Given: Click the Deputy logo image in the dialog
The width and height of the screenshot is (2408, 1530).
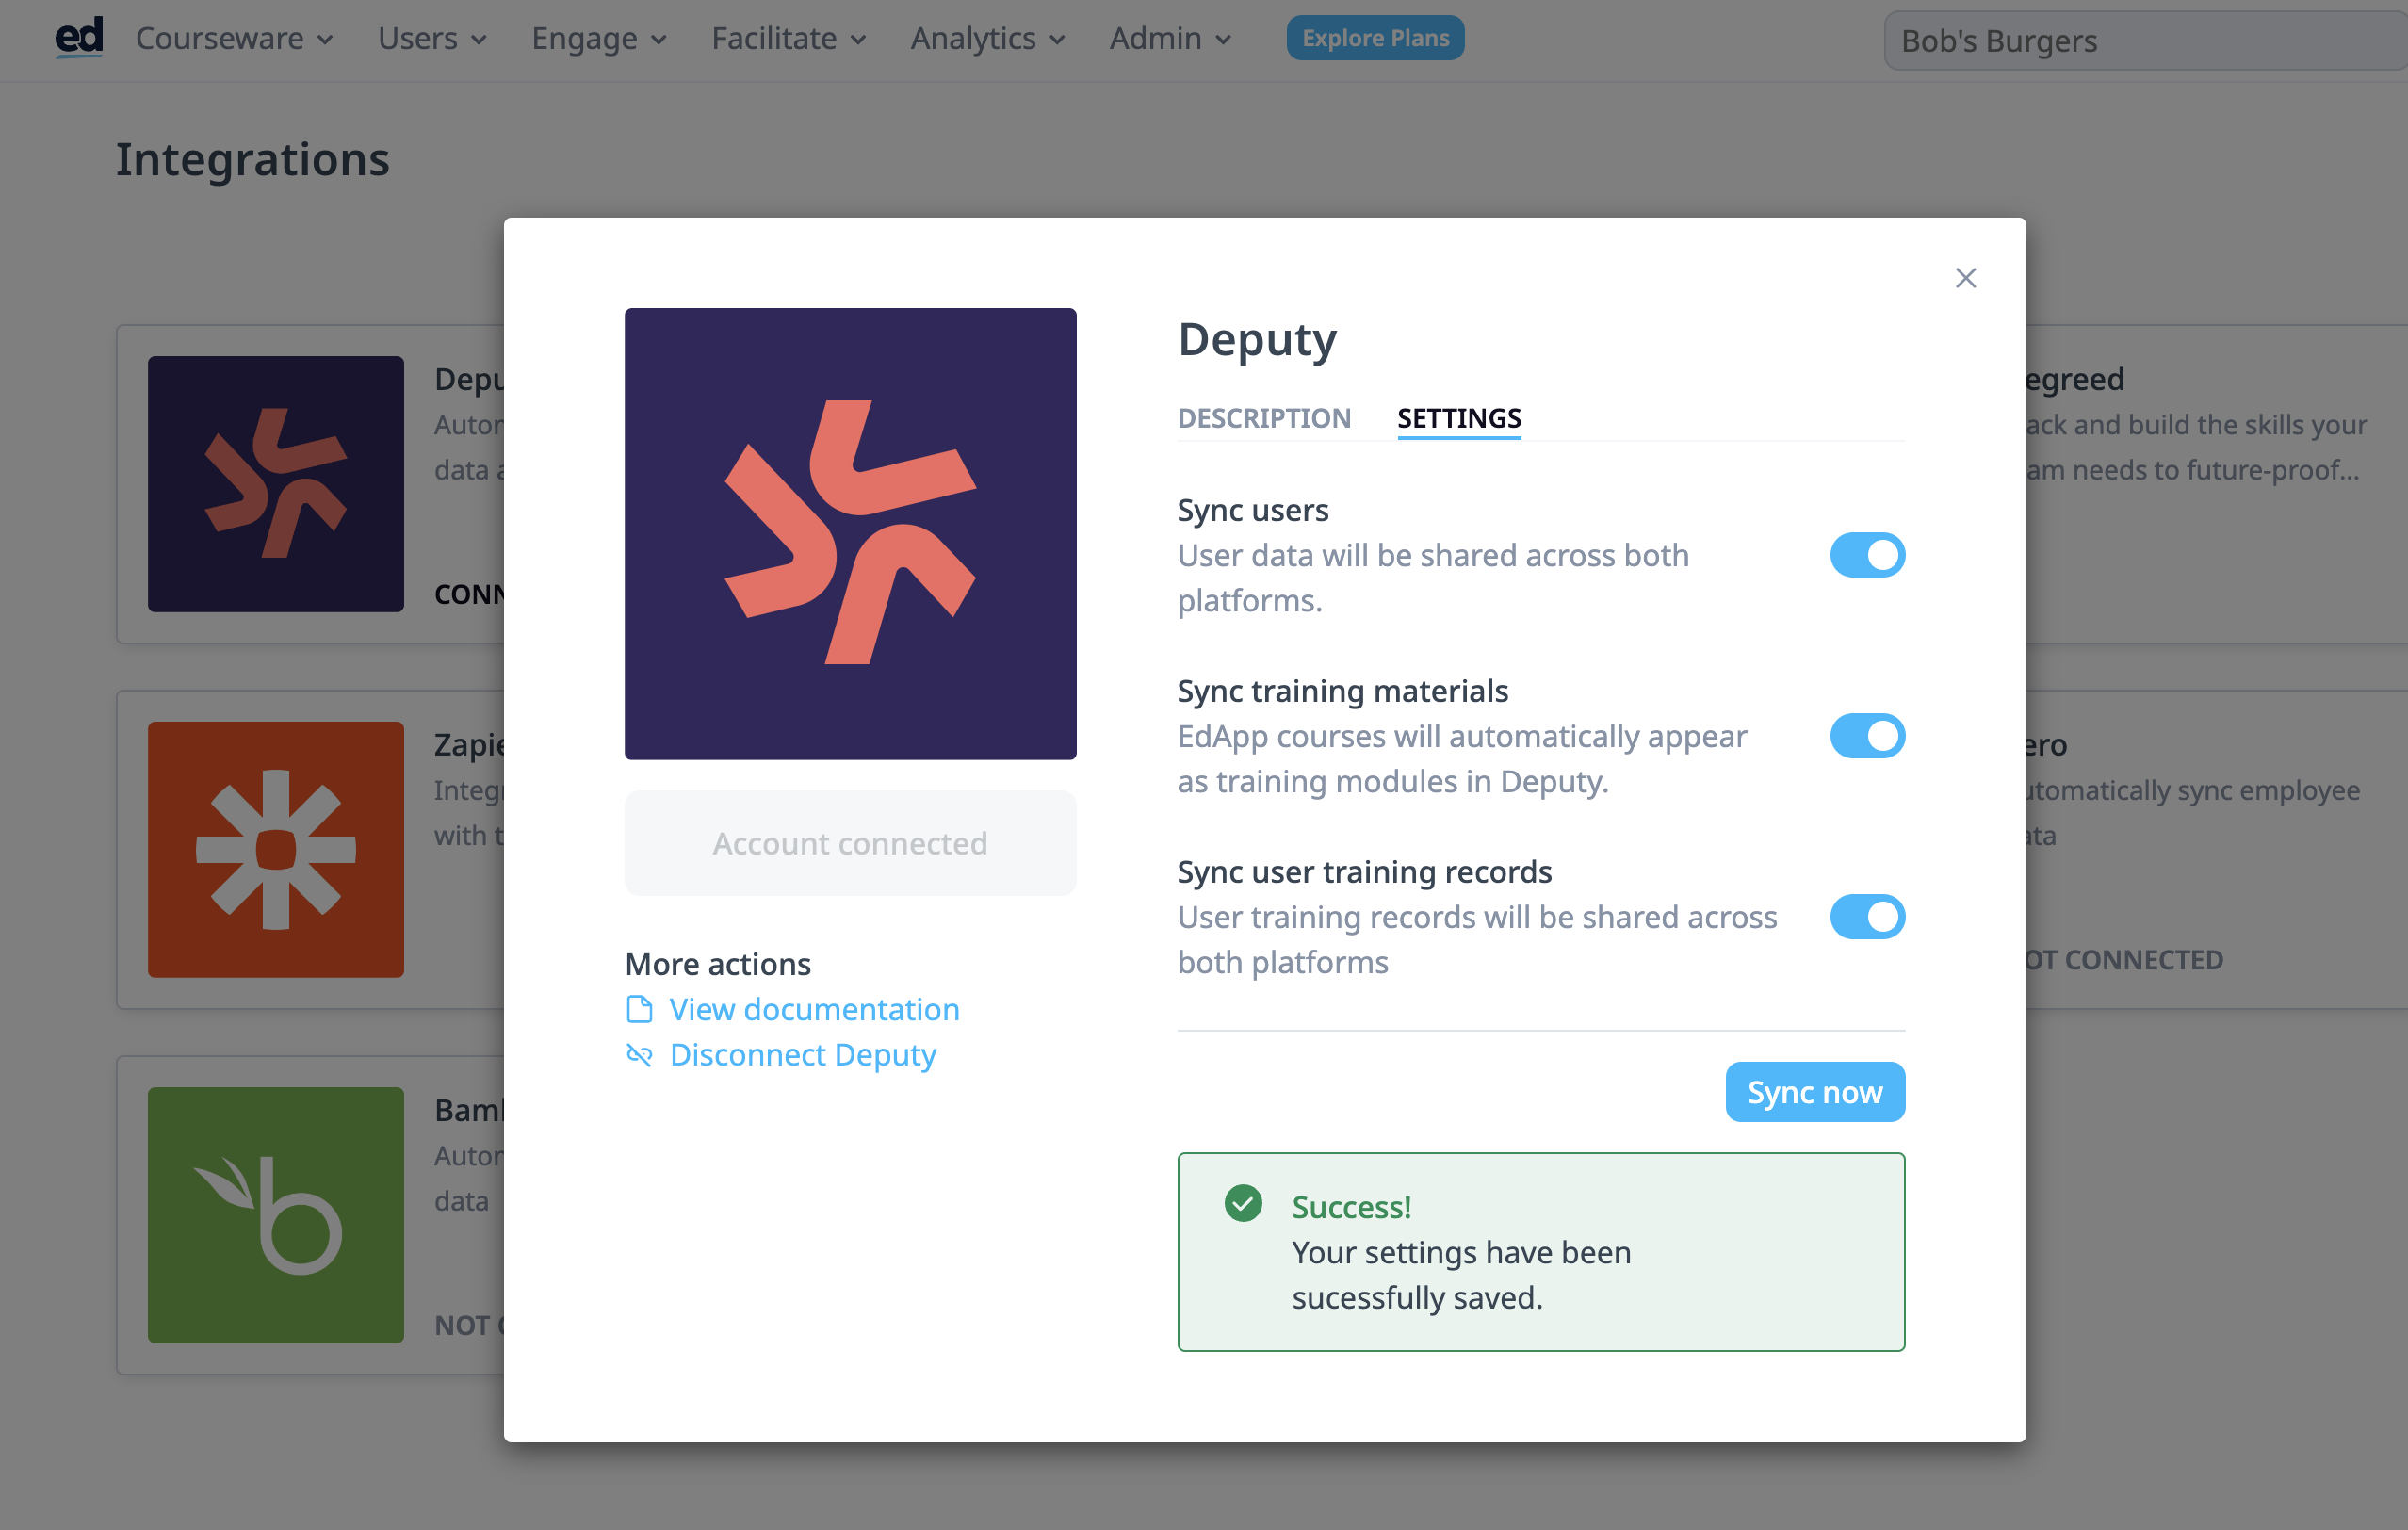Looking at the screenshot, I should (x=850, y=534).
